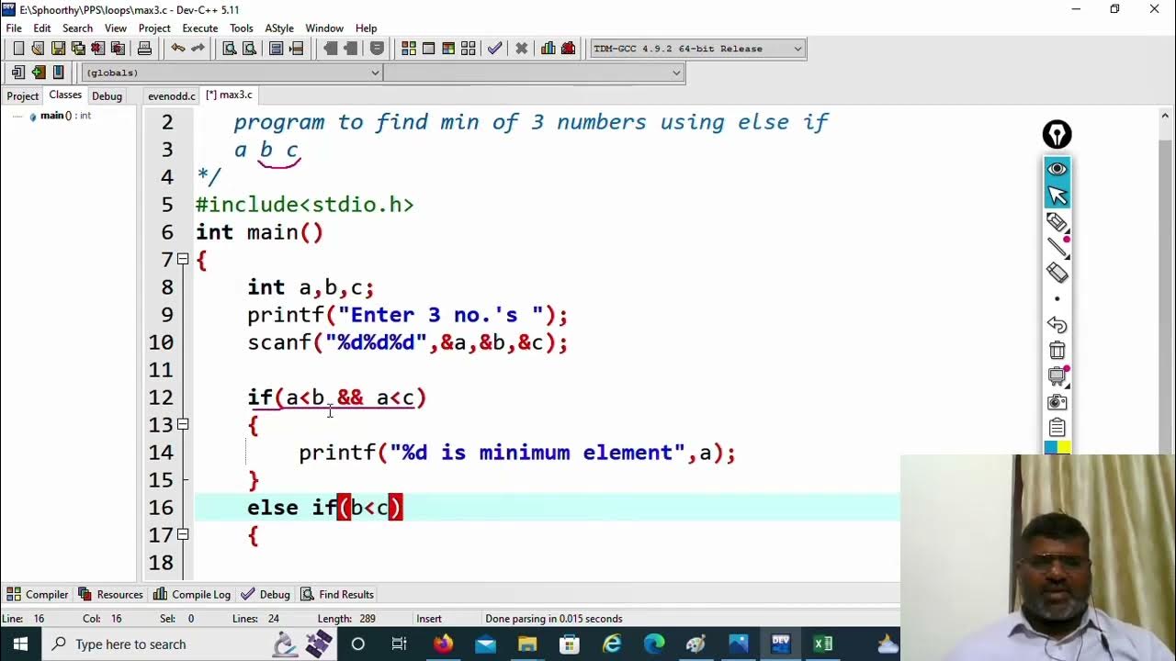Click on the "#include<stdio.h>" code line

(305, 205)
